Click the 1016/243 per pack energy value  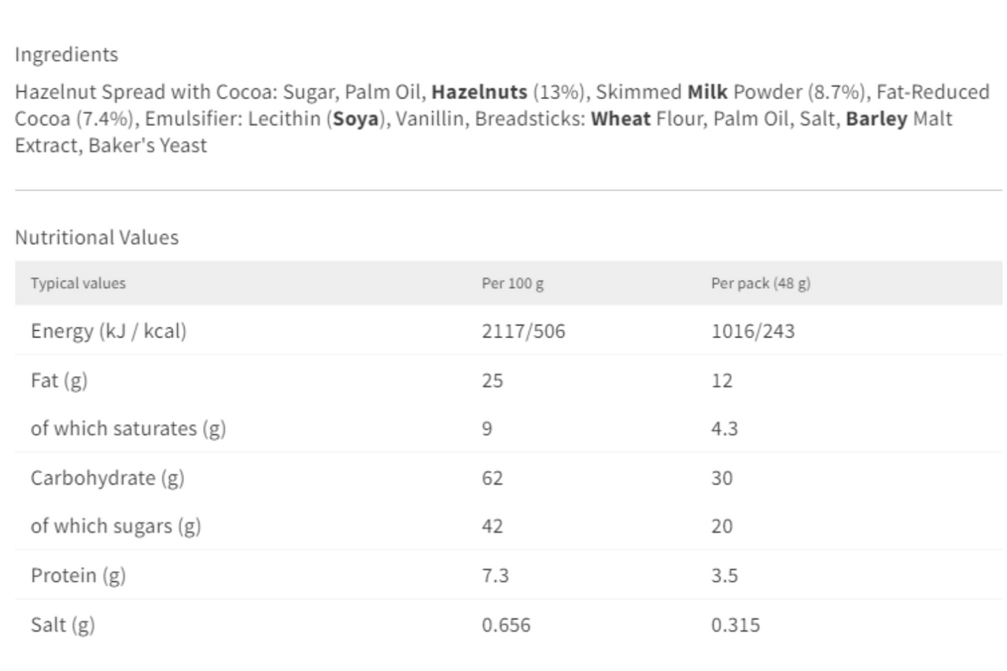753,332
